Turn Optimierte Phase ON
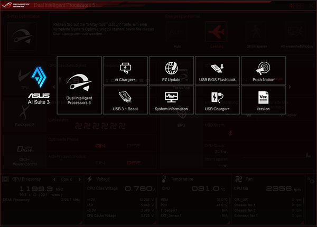 (100, 146)
